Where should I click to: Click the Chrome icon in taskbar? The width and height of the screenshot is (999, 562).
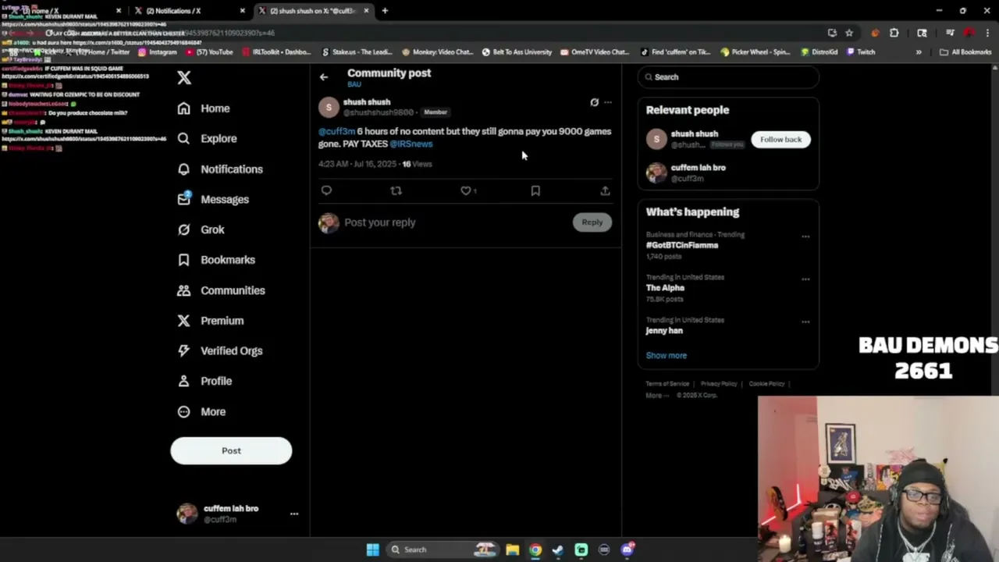[x=535, y=550]
